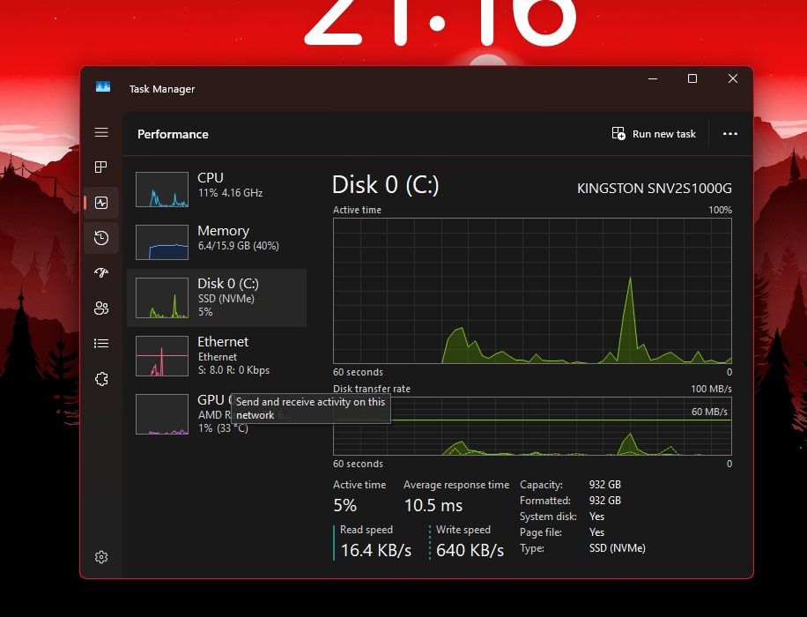This screenshot has height=617, width=807.
Task: Minimize the Task Manager window
Action: [x=653, y=78]
